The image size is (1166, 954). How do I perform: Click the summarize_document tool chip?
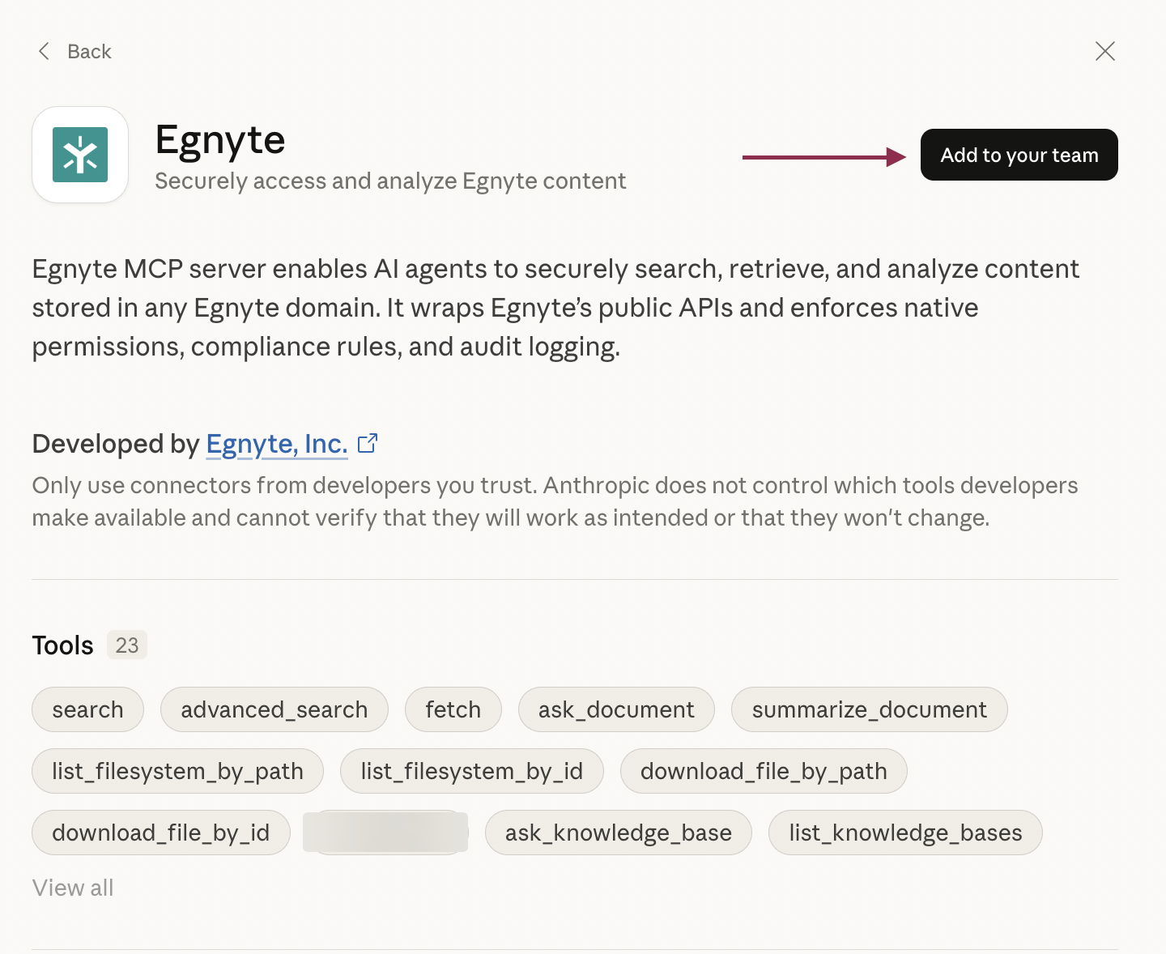coord(869,709)
